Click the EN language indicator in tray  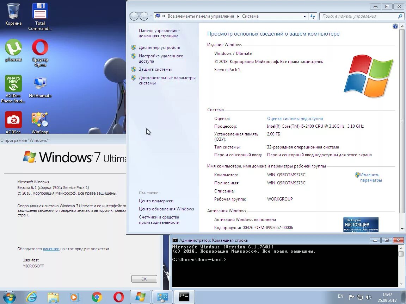[x=340, y=296]
